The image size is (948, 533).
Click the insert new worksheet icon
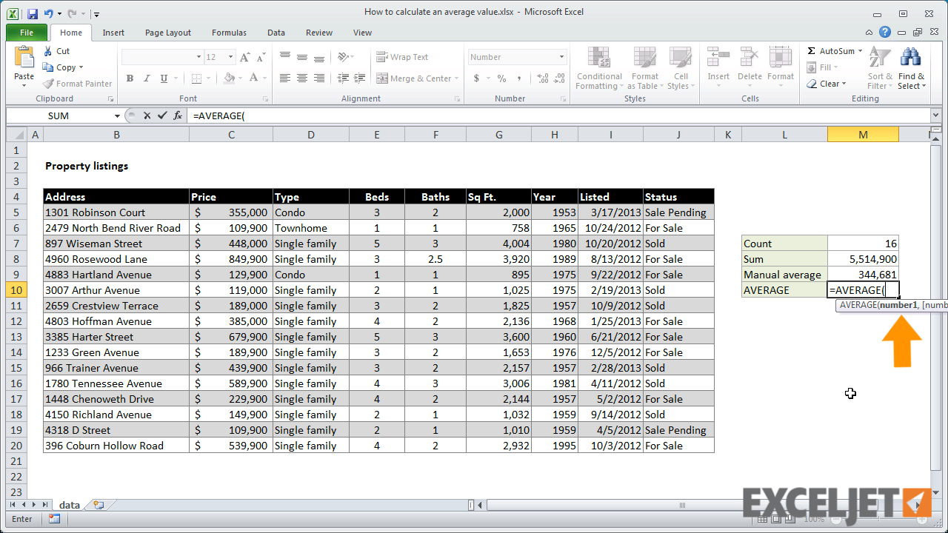99,505
